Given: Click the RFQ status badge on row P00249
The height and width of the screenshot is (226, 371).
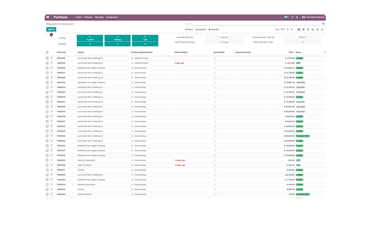Looking at the screenshot, I should [298, 63].
